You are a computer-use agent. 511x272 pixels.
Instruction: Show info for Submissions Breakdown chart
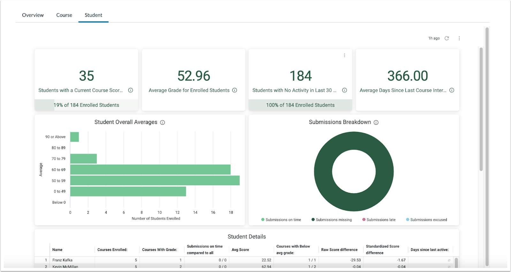point(376,122)
